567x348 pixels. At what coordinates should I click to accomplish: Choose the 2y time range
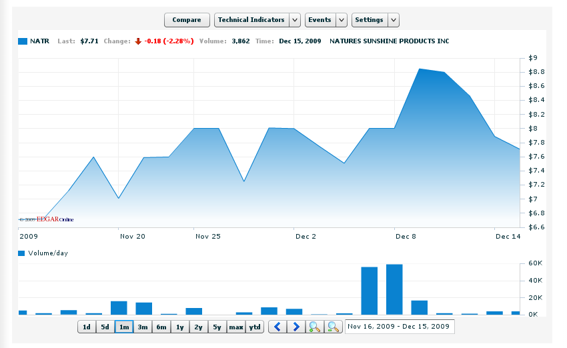pyautogui.click(x=199, y=327)
